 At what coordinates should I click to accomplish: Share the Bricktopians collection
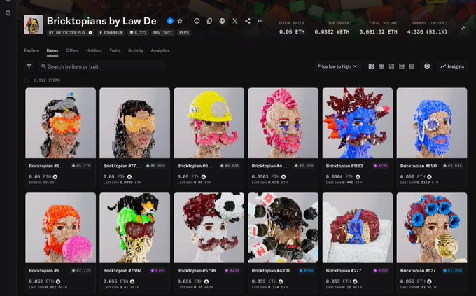pos(248,21)
